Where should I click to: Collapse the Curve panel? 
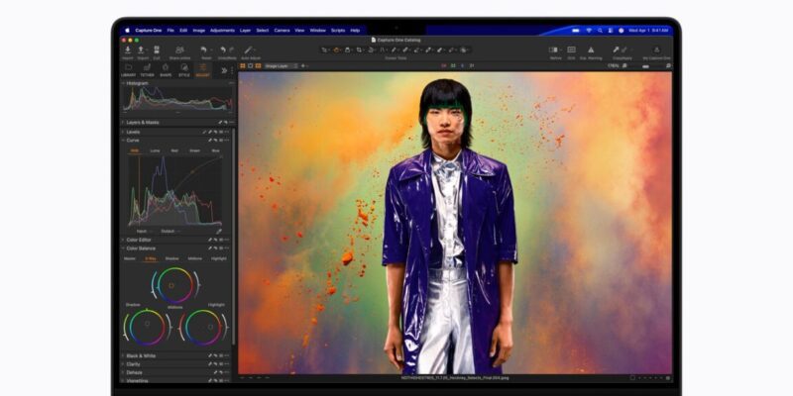coord(123,140)
